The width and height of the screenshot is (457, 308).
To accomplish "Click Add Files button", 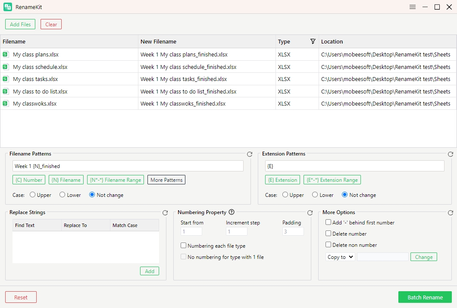I will 20,24.
